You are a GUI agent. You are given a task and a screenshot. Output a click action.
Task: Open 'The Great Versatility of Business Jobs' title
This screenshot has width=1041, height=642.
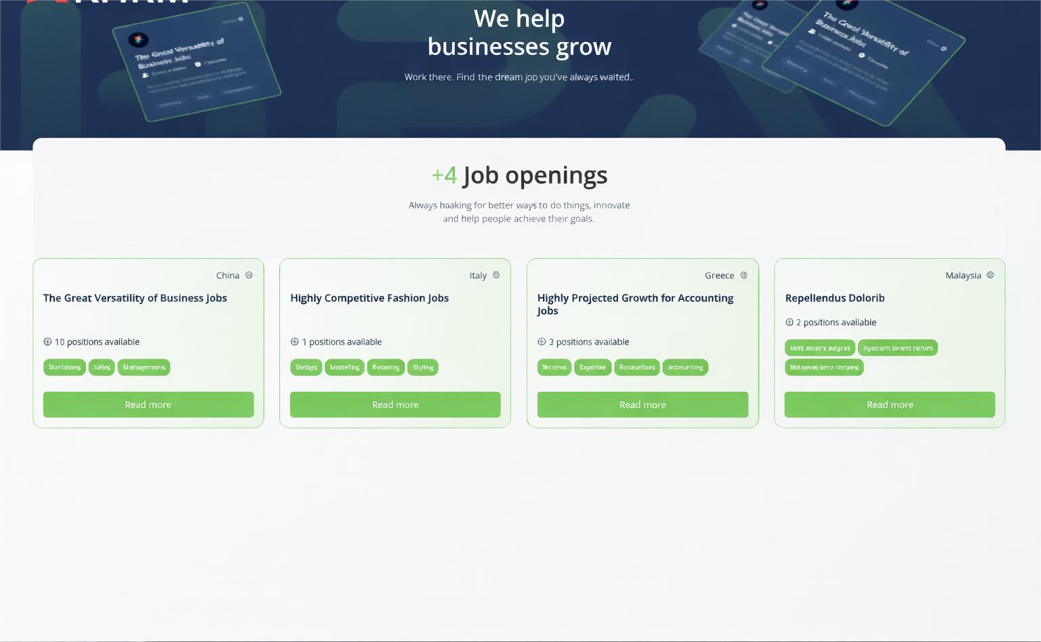coord(135,298)
